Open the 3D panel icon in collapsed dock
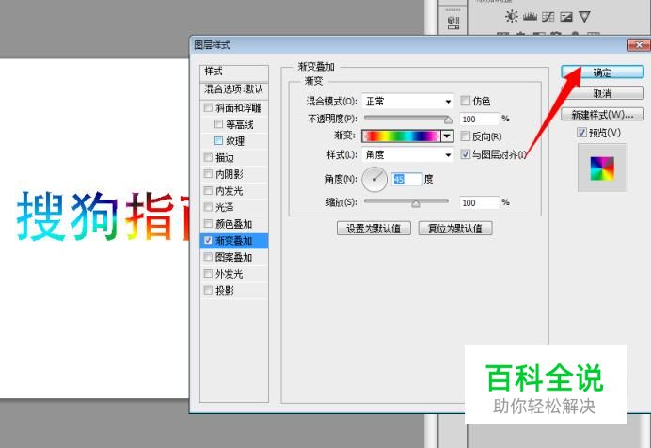This screenshot has height=448, width=651. coord(453,23)
